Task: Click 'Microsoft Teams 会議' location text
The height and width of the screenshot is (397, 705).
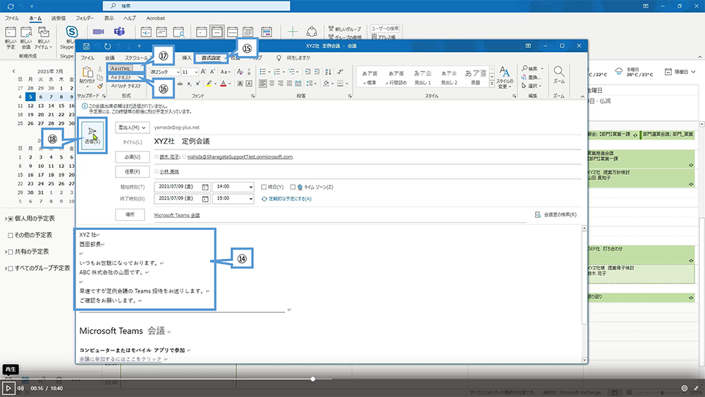Action: 177,215
